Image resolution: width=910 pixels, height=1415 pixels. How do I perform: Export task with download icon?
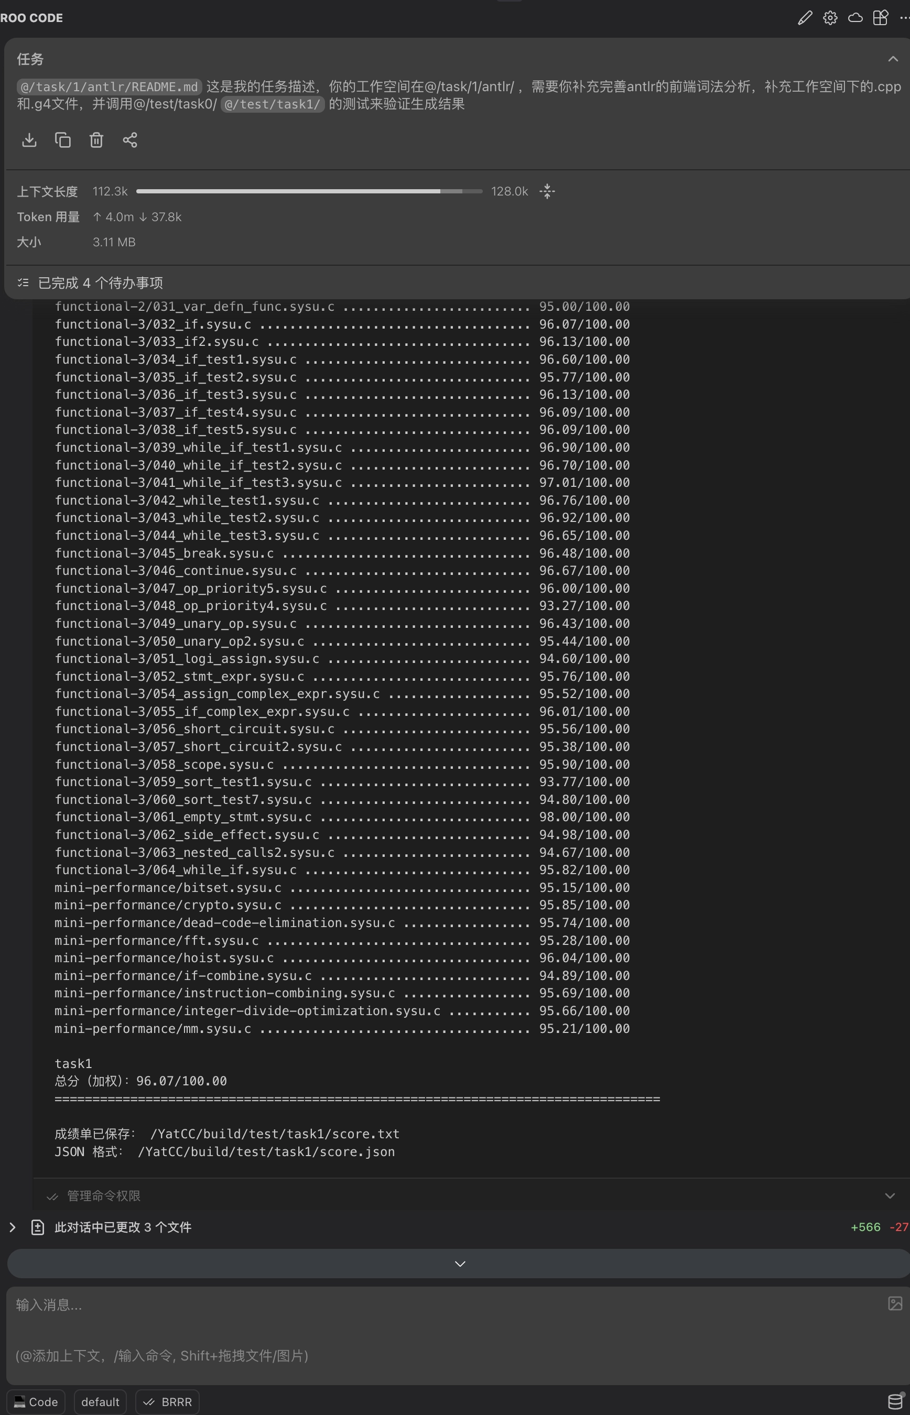coord(29,140)
